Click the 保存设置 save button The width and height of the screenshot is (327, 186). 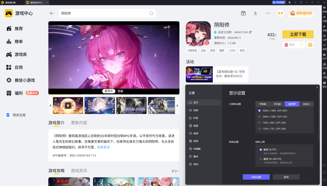256,177
